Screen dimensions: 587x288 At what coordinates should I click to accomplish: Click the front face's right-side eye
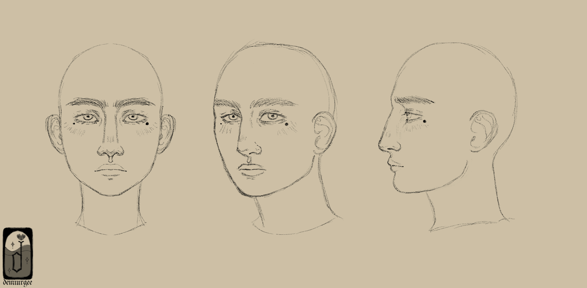133,117
